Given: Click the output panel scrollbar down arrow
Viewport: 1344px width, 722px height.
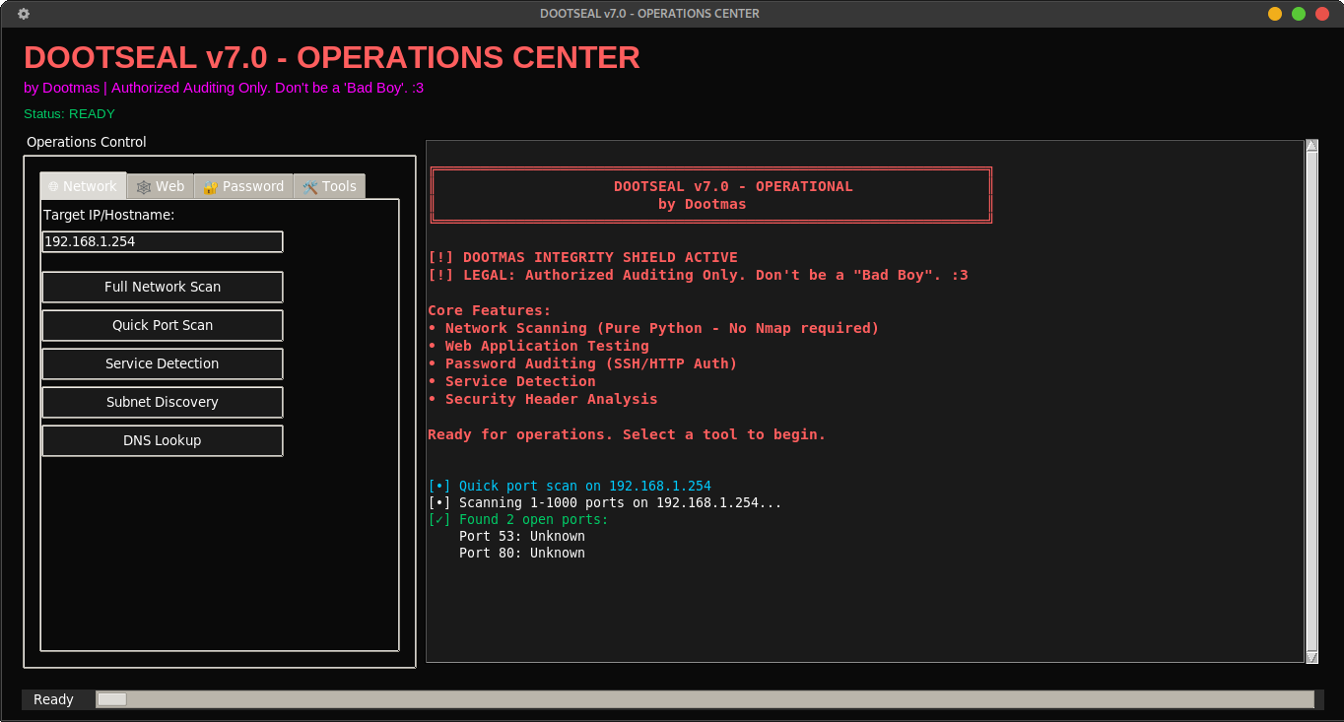Looking at the screenshot, I should (1311, 657).
